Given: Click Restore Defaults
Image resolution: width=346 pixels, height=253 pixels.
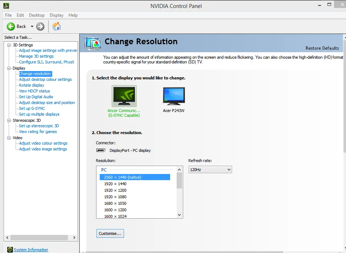Looking at the screenshot, I should 322,48.
